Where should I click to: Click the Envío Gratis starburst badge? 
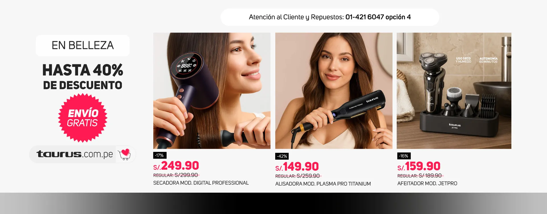[x=83, y=118]
